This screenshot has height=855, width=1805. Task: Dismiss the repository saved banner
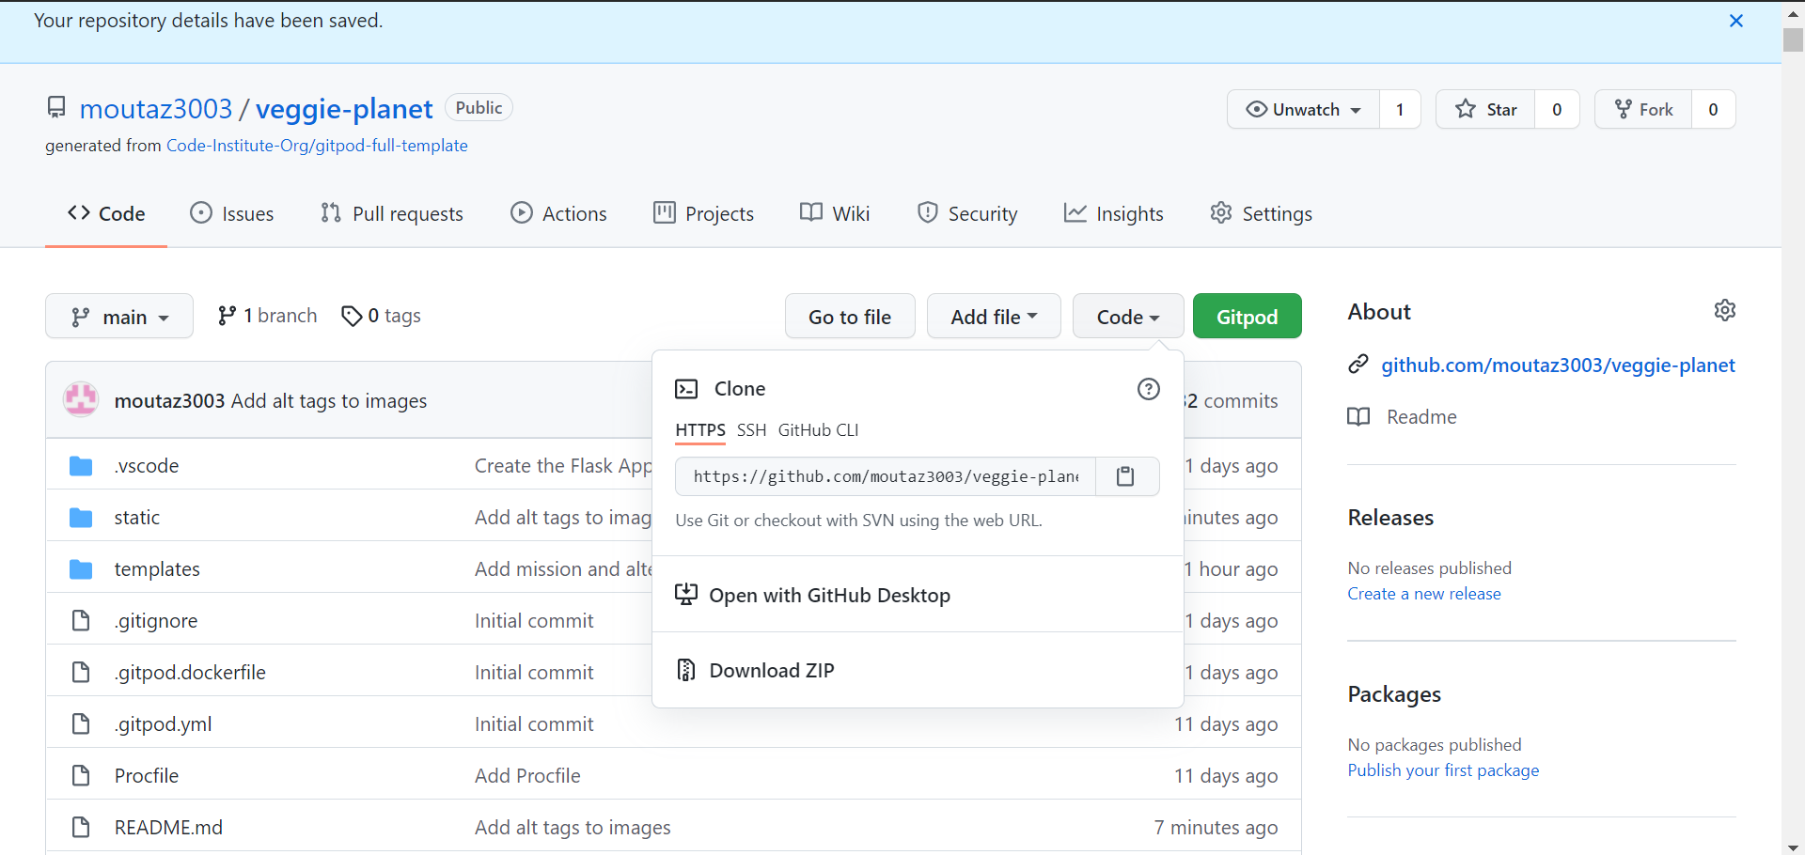[x=1735, y=21]
